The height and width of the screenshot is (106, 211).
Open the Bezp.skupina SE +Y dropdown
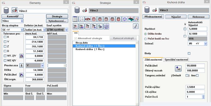(x=22, y=30)
